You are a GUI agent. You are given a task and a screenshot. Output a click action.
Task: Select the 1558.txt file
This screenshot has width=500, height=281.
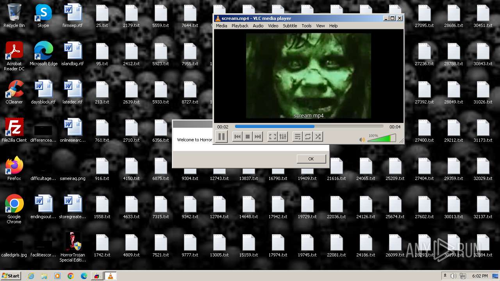[x=102, y=207]
